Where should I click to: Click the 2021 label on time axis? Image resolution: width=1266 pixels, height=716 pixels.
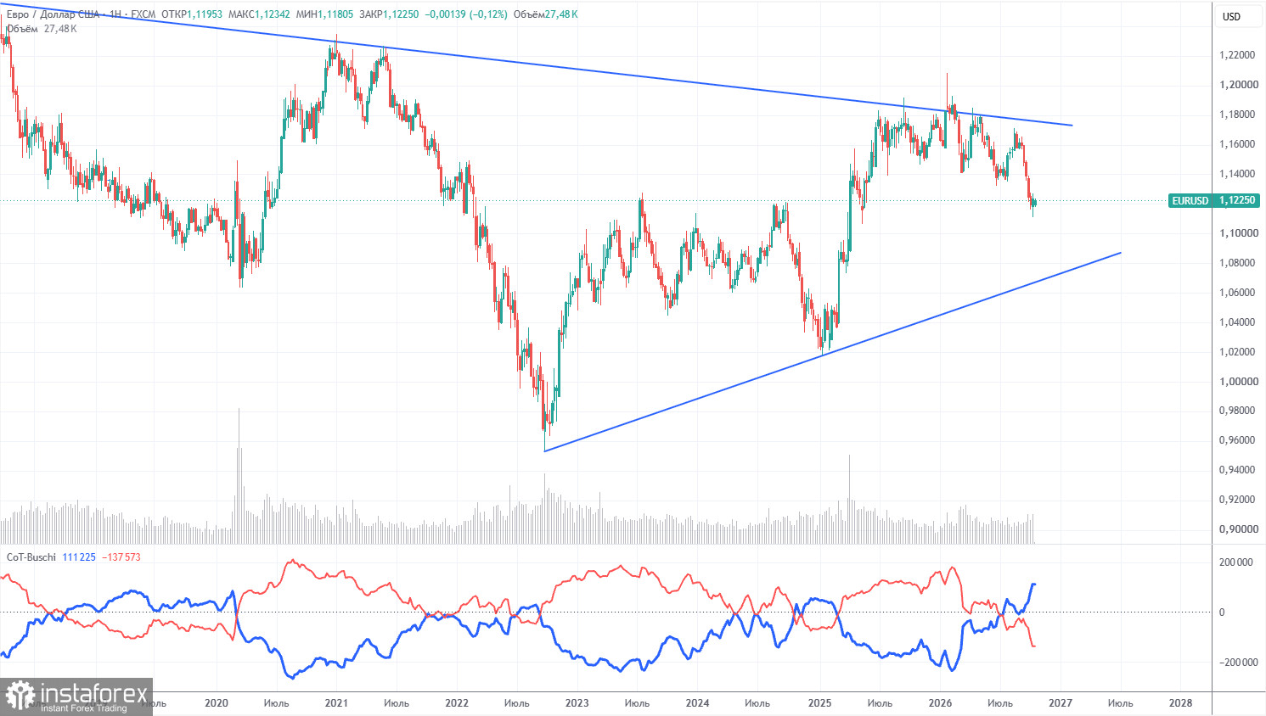tap(336, 703)
